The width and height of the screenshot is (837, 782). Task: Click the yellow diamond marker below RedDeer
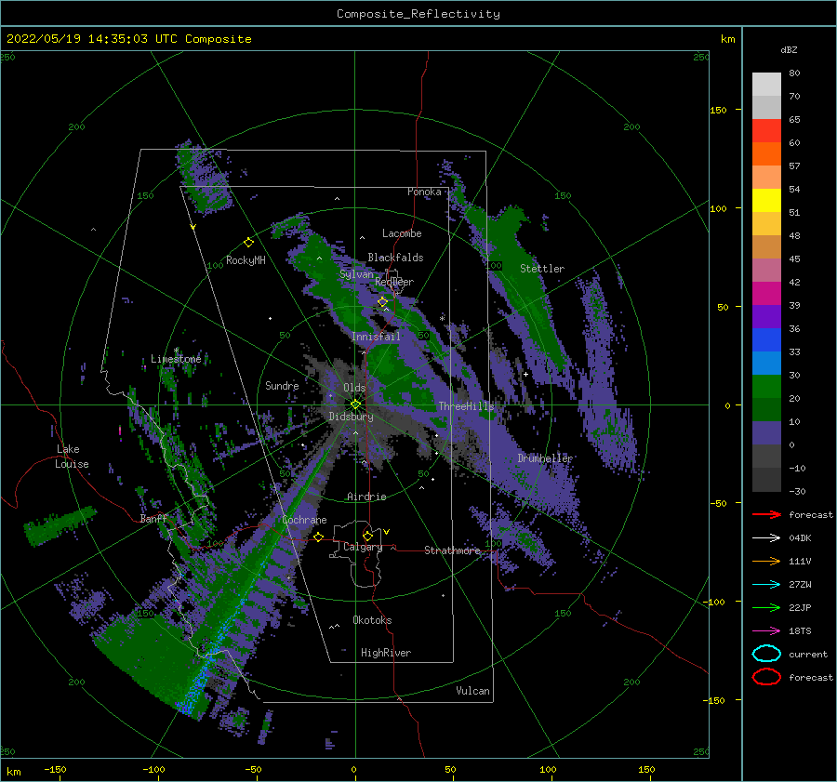382,302
